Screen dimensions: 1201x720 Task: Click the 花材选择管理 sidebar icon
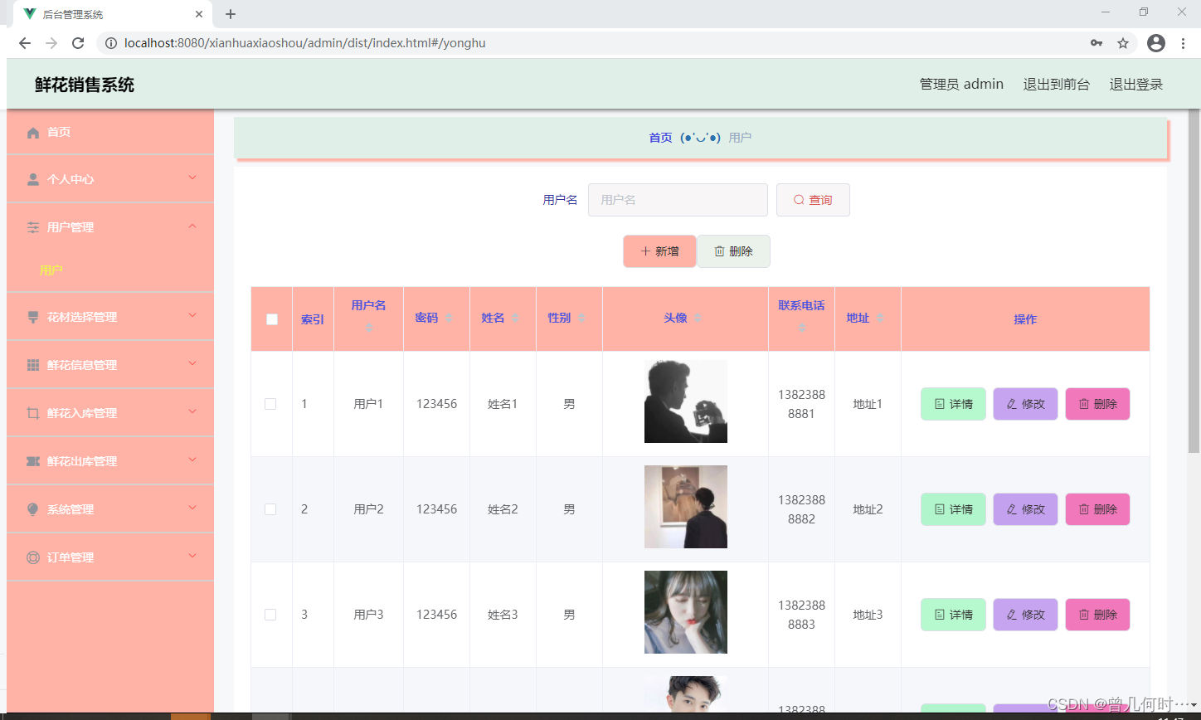click(x=32, y=316)
